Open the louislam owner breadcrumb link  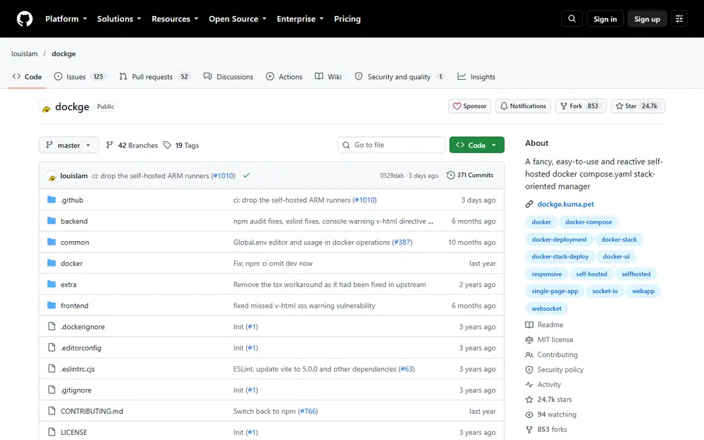(x=24, y=54)
